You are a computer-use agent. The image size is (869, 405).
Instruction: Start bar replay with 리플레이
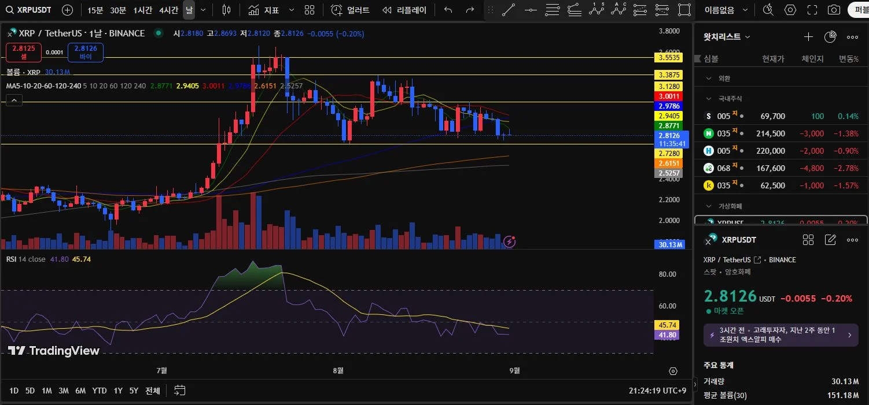click(404, 10)
